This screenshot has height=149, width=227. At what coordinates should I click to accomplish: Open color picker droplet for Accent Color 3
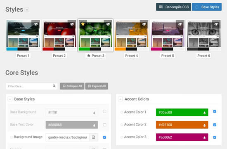204,137
